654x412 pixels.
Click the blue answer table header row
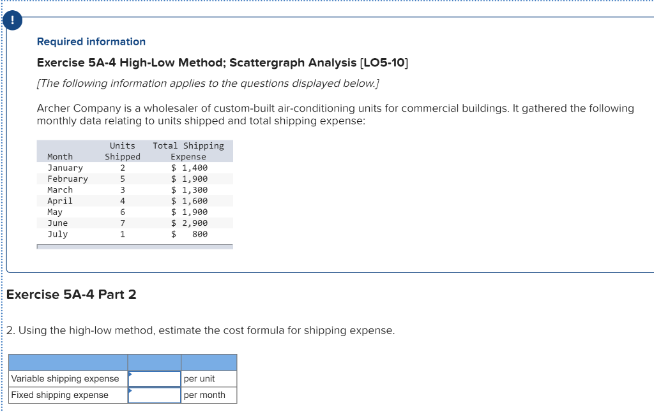tap(121, 362)
